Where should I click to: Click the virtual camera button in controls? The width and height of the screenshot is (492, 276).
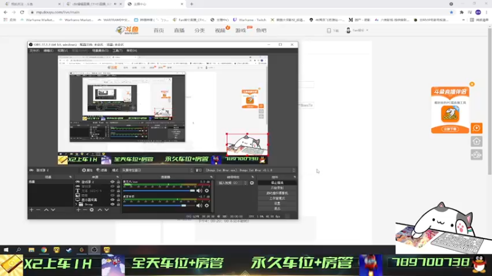coord(277,193)
